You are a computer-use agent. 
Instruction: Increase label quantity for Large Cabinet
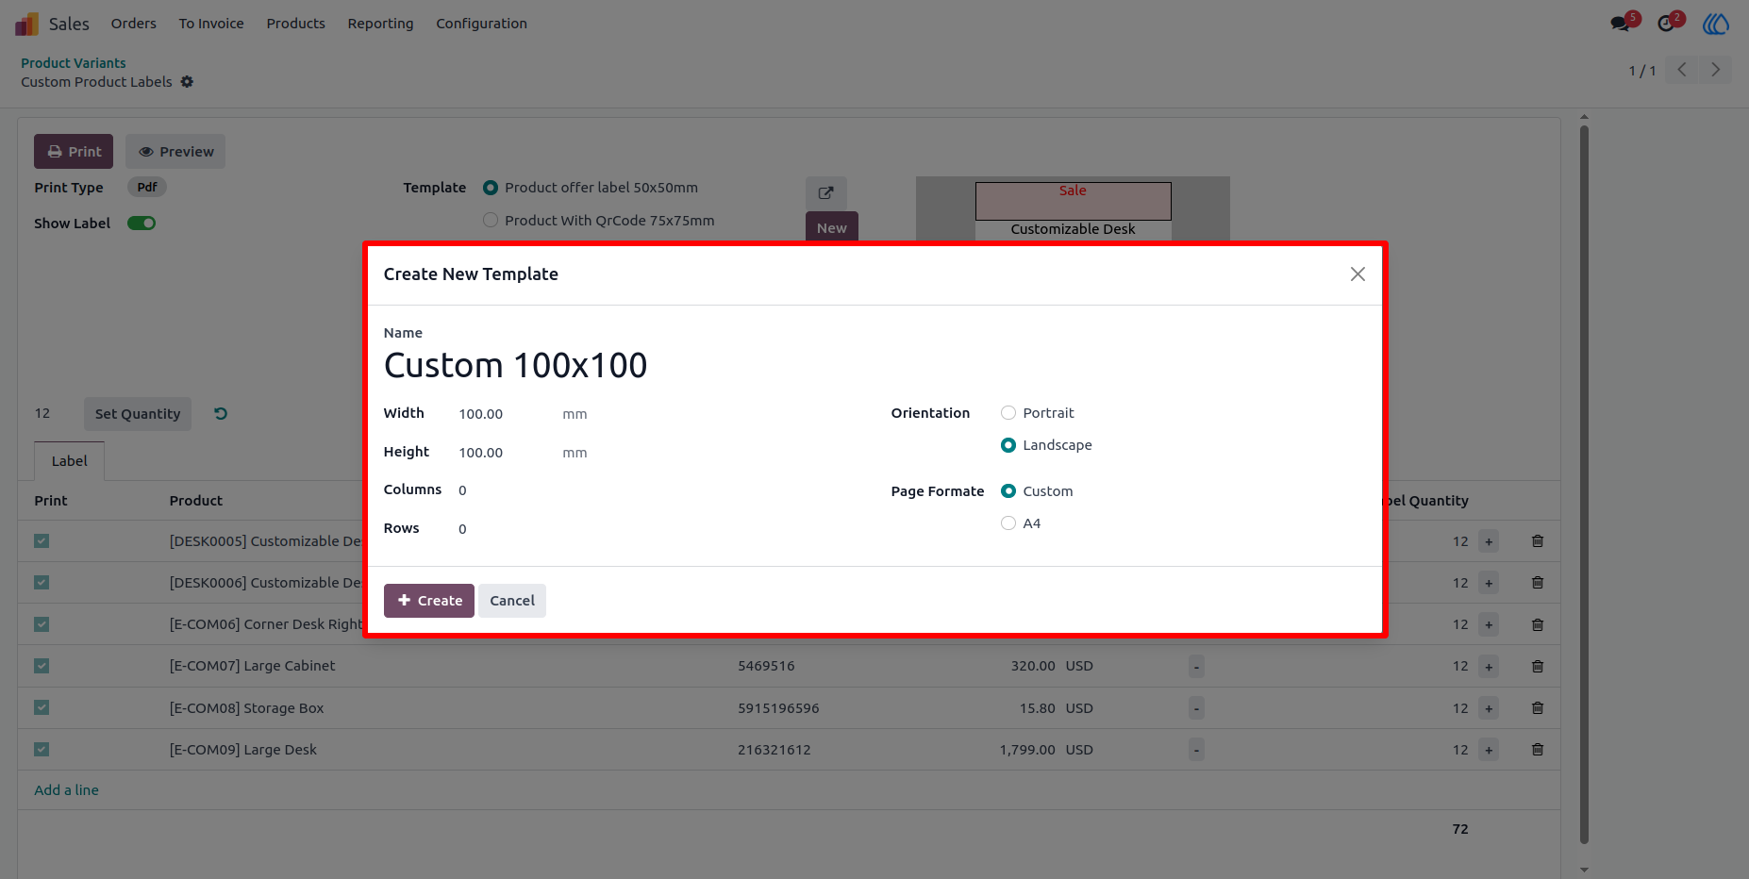pos(1489,667)
